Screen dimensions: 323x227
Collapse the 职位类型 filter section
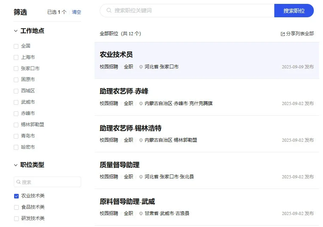[16, 165]
